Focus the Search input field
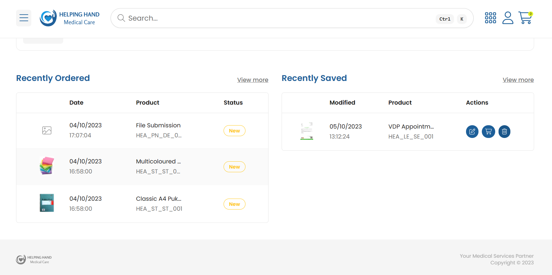The image size is (552, 275). click(273, 18)
